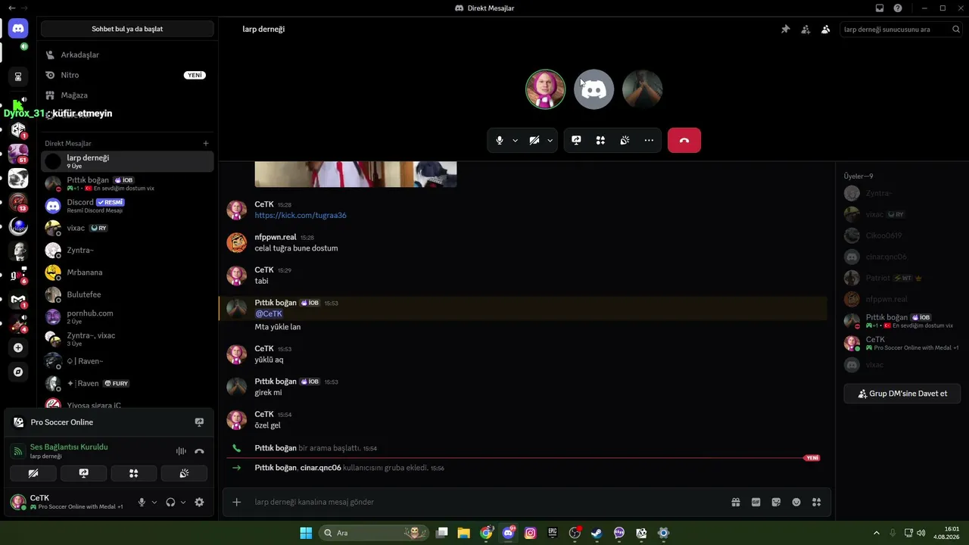Viewport: 969px width, 545px height.
Task: Focus the larp derneği message input field
Action: pos(484,502)
